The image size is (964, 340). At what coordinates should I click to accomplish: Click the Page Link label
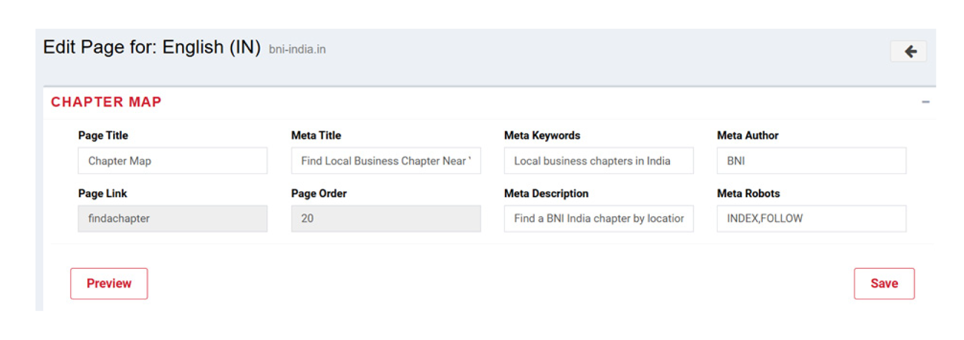click(102, 193)
